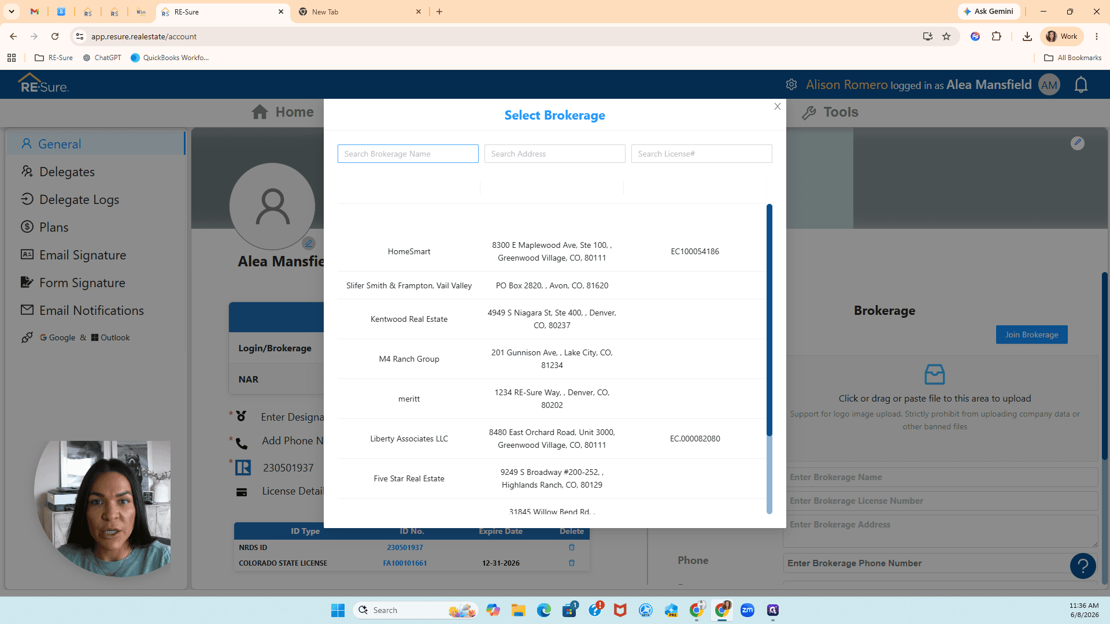Open Chrome extensions puzzle icon
Screen dimensions: 1110x624
tap(996, 36)
